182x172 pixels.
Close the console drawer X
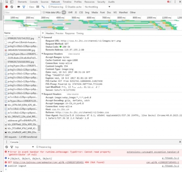[x=180, y=142]
